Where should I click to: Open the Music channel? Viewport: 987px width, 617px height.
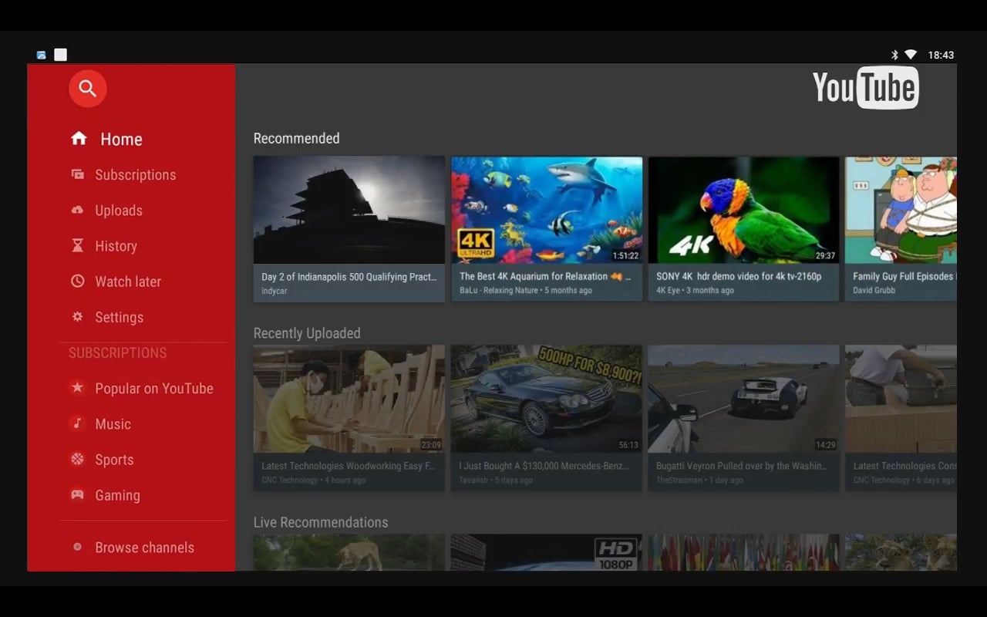click(x=113, y=424)
